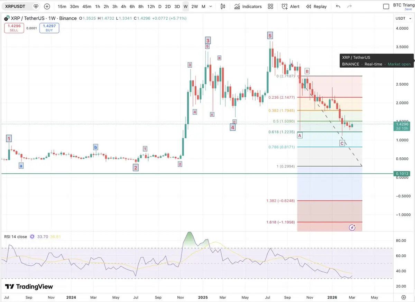Choose the 8h timeframe
Viewport: 415px width, 302px height.
pyautogui.click(x=141, y=7)
